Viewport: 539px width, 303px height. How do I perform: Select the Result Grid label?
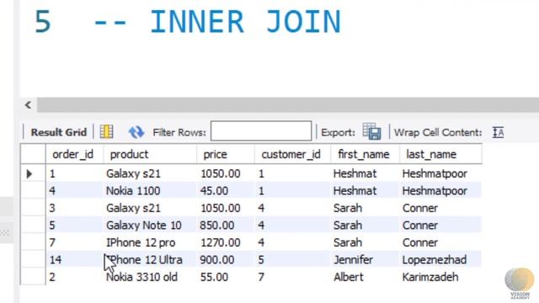coord(59,132)
